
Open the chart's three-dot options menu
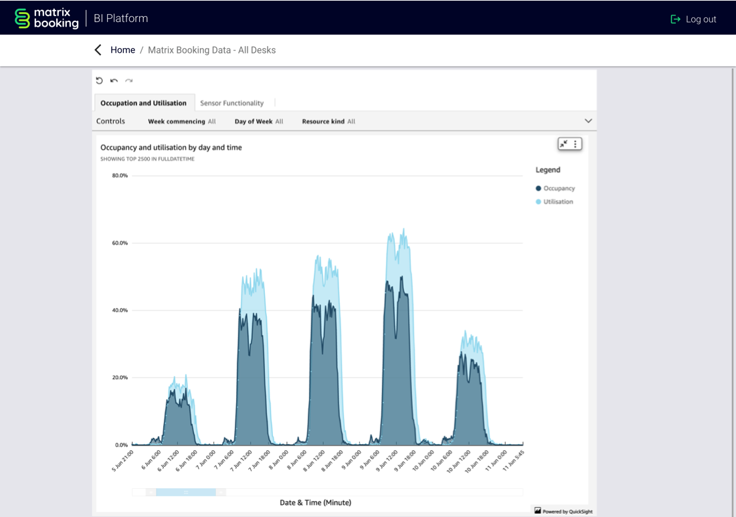coord(575,144)
